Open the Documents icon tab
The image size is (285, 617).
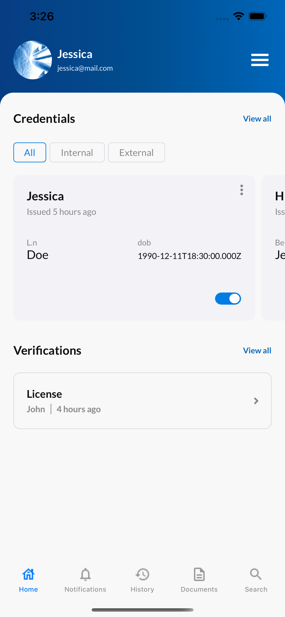199,574
